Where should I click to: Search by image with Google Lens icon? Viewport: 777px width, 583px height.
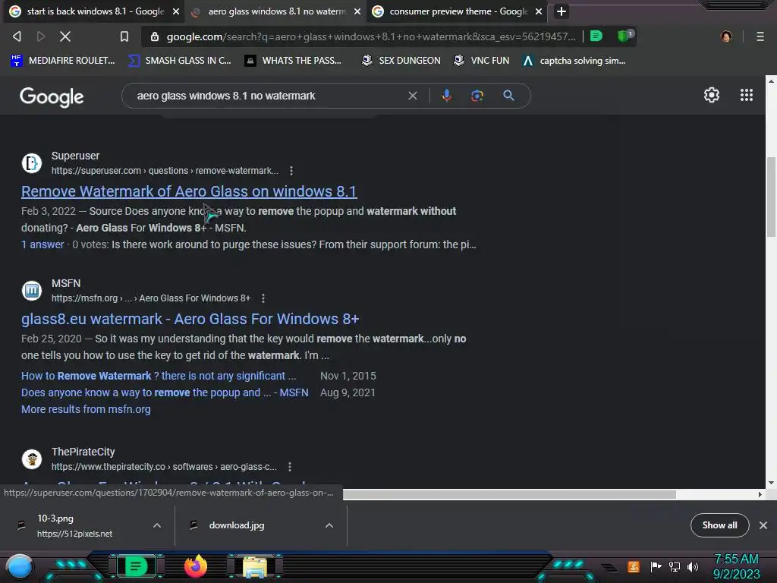[477, 96]
